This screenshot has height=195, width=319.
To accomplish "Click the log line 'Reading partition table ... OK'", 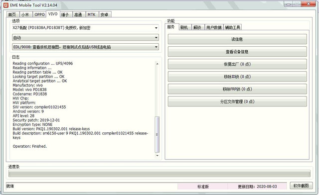I will (x=38, y=72).
